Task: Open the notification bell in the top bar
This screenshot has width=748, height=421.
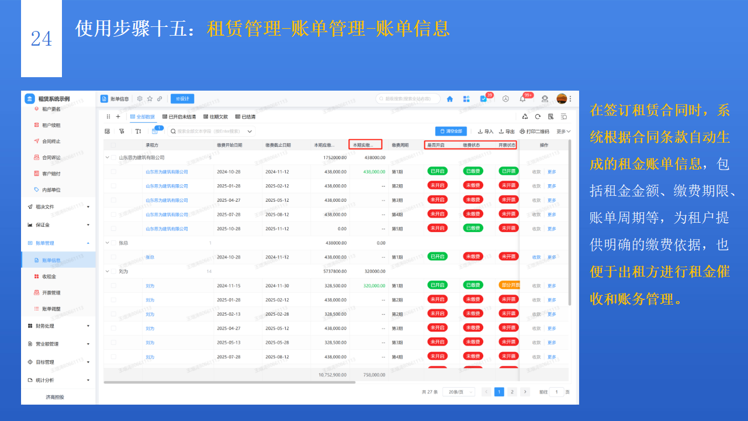Action: [x=522, y=98]
